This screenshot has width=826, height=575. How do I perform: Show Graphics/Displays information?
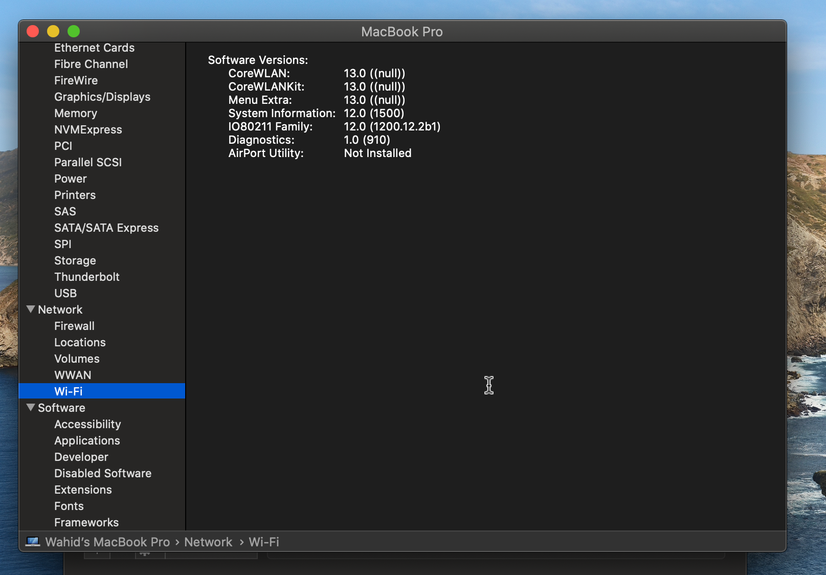click(102, 97)
